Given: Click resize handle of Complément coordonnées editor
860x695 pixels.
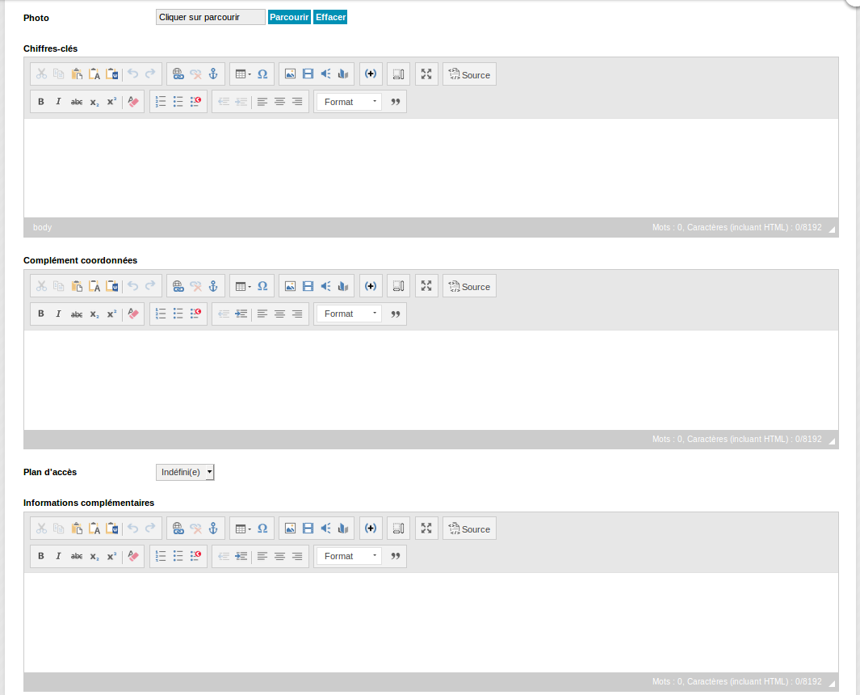Looking at the screenshot, I should [832, 440].
